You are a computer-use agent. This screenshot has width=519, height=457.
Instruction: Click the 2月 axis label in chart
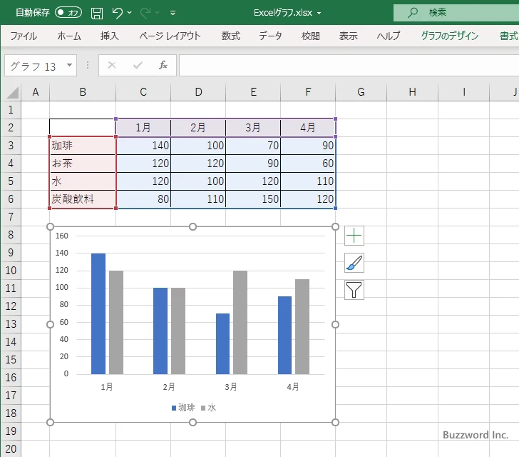(x=169, y=387)
